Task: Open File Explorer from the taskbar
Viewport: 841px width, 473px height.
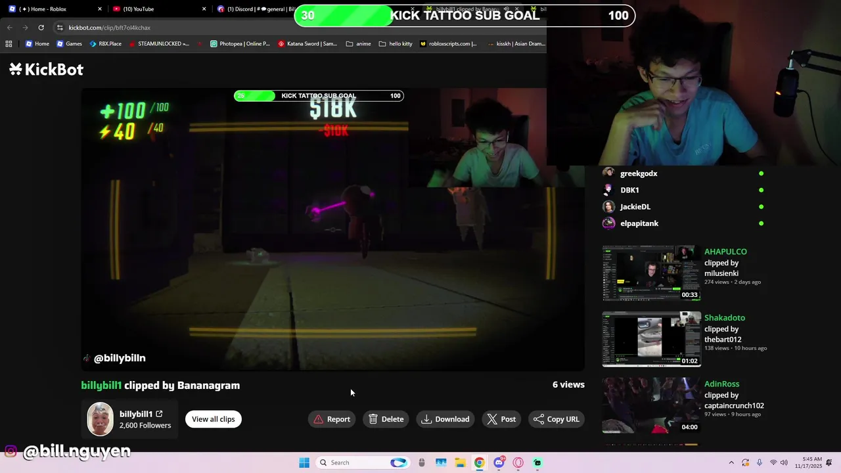Action: coord(460,462)
